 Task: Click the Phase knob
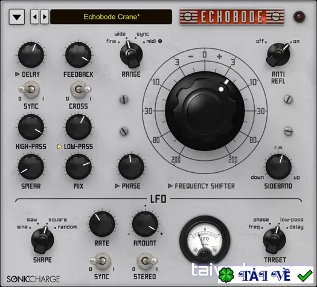(x=131, y=167)
